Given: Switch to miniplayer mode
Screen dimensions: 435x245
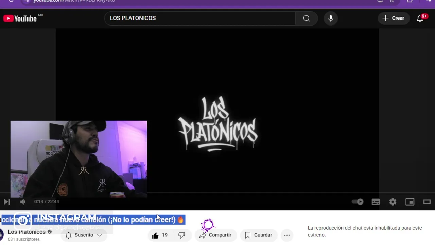Looking at the screenshot, I should click(410, 202).
